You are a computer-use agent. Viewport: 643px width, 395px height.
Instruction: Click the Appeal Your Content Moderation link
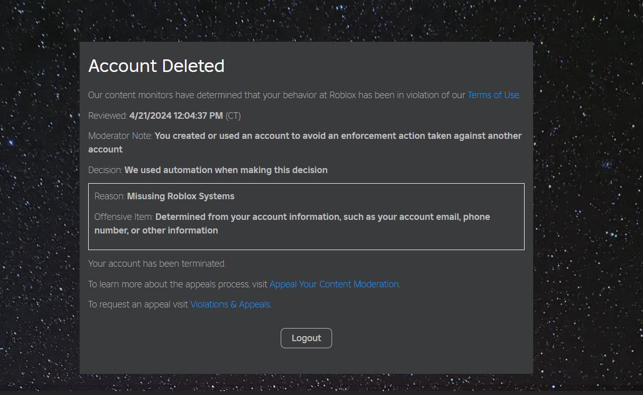pyautogui.click(x=334, y=284)
